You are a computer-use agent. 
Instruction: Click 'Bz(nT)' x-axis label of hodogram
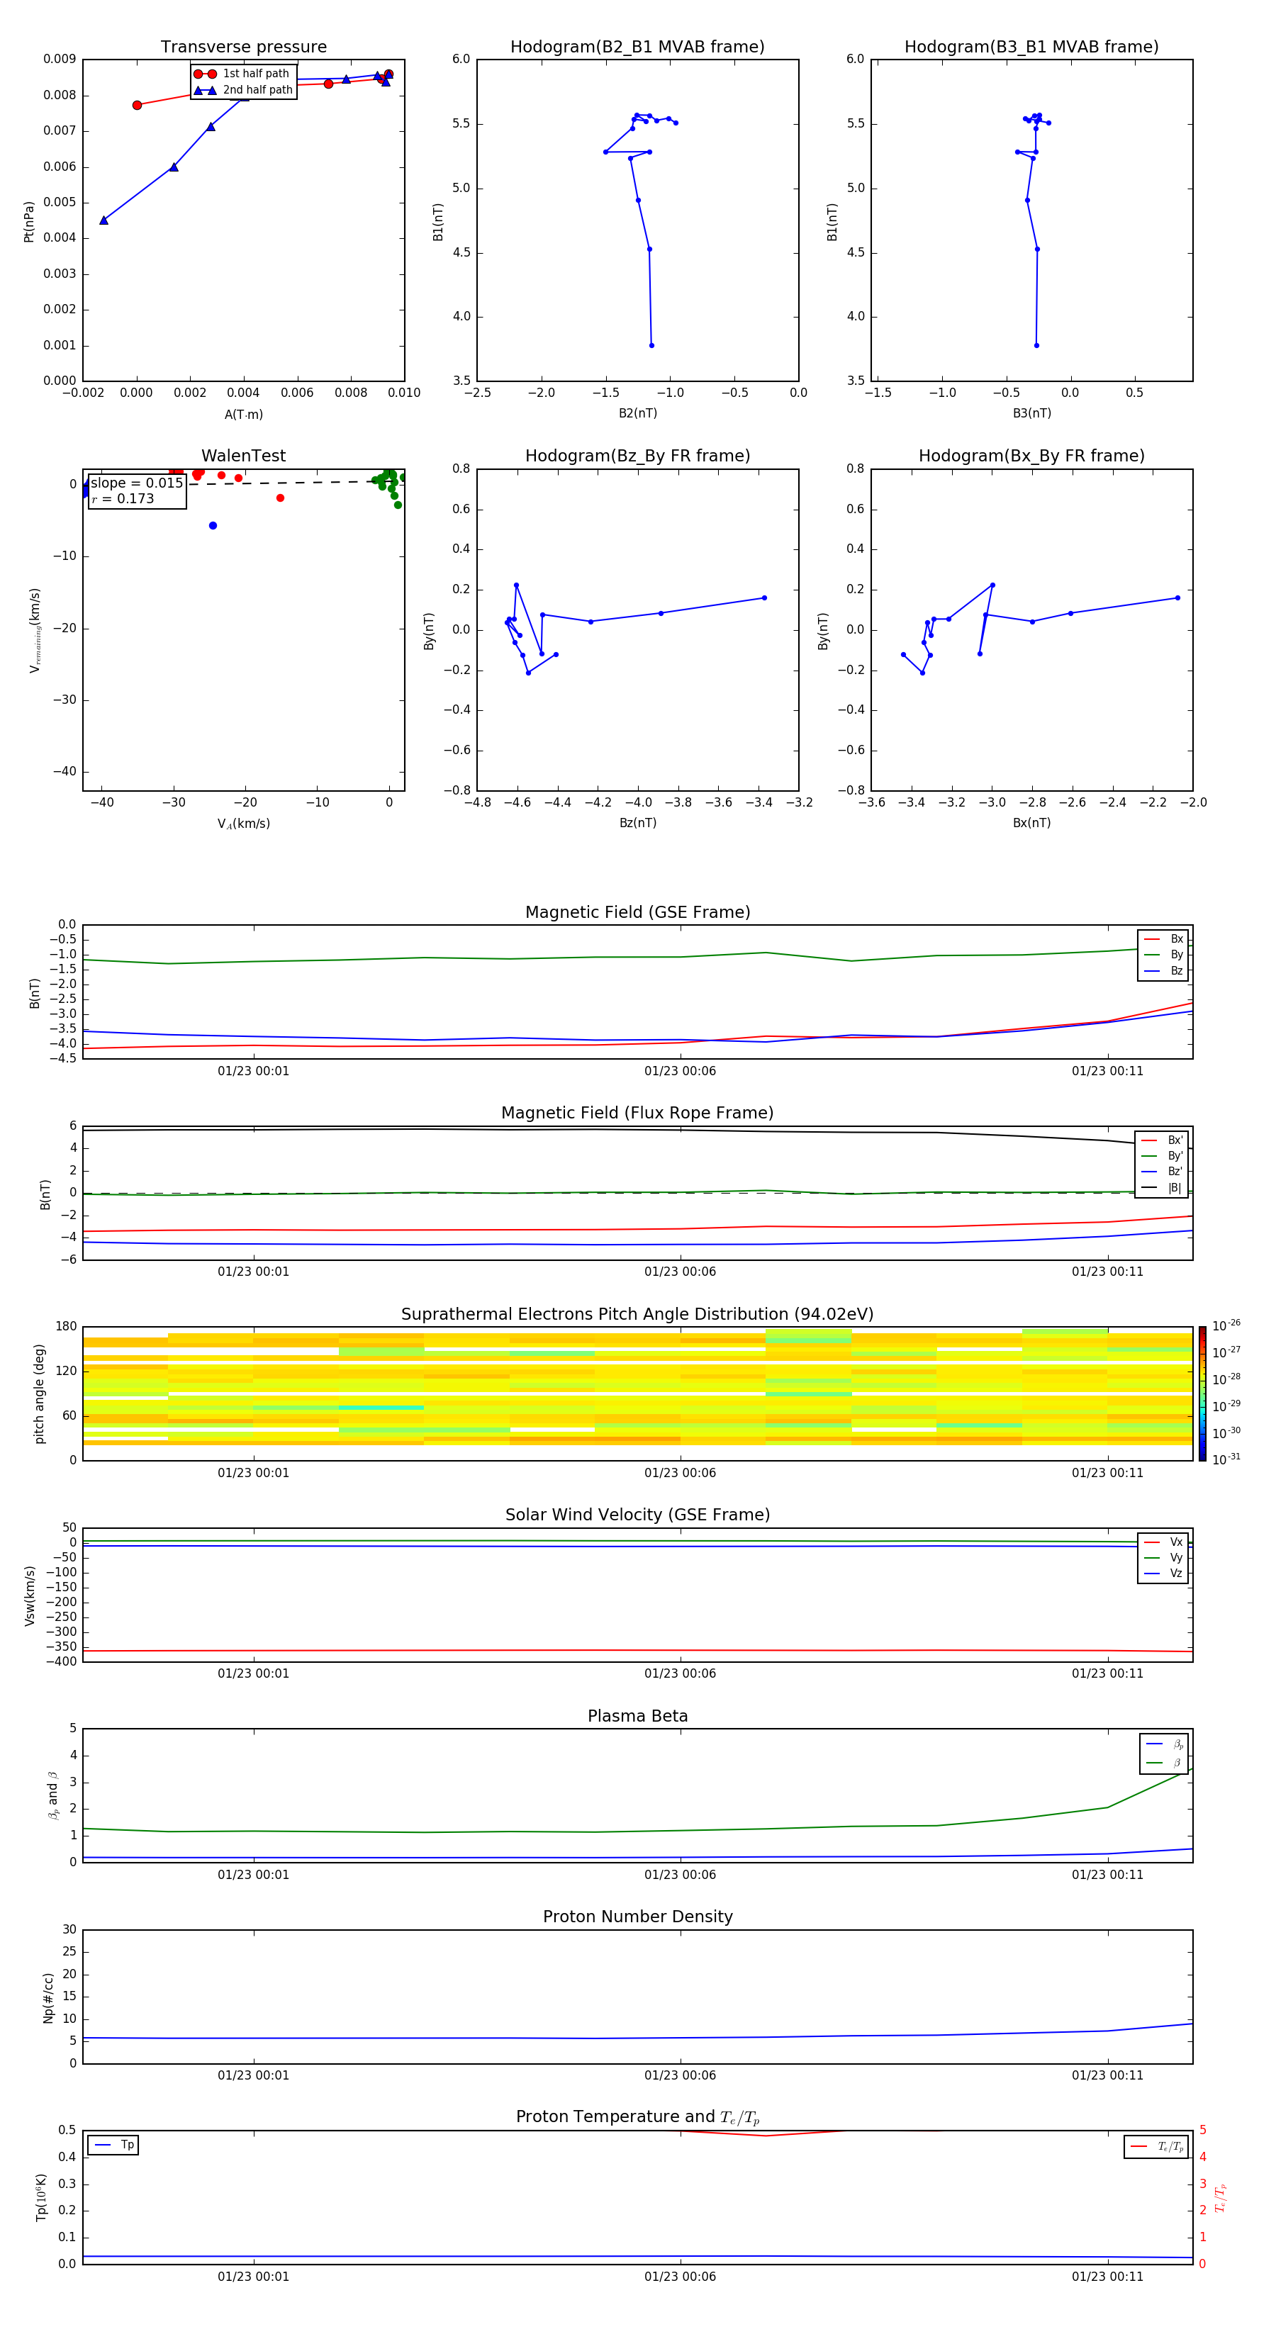click(637, 823)
